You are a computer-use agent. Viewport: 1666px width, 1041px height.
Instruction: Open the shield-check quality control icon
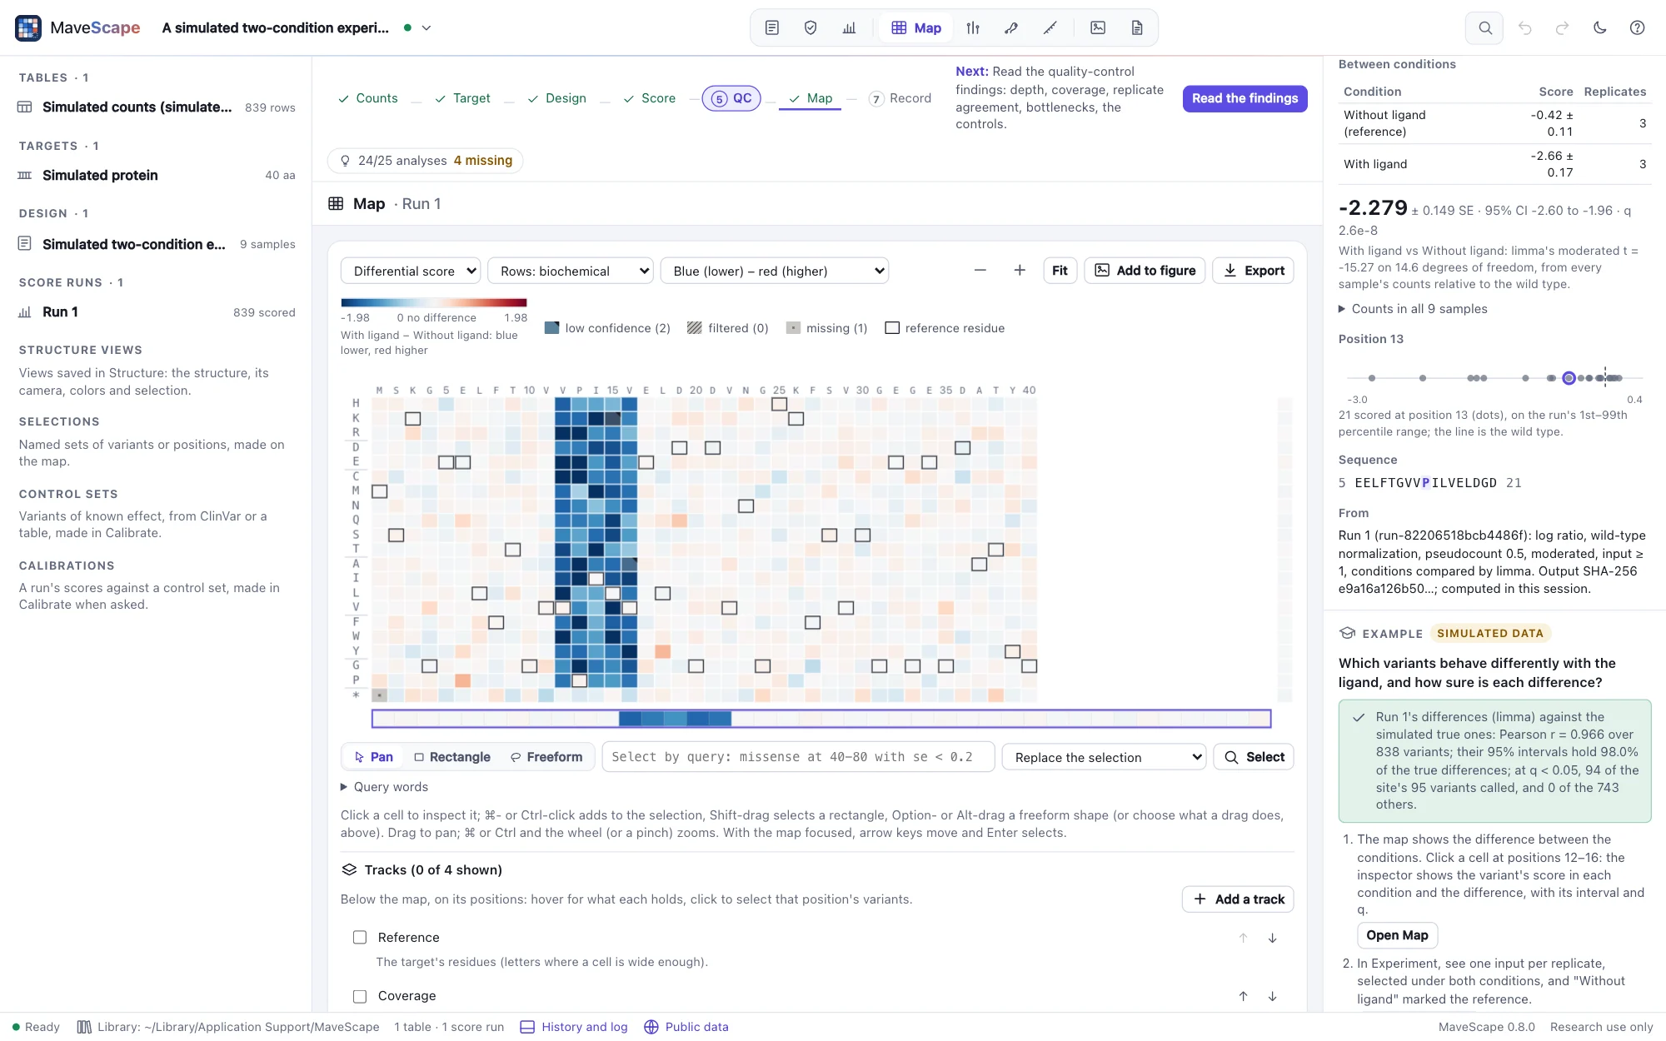(811, 27)
